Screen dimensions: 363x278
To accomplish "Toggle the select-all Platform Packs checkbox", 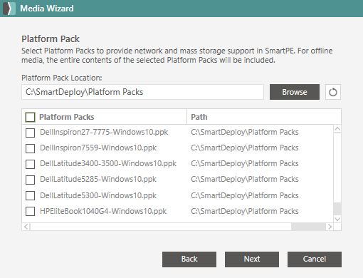I will [x=30, y=117].
